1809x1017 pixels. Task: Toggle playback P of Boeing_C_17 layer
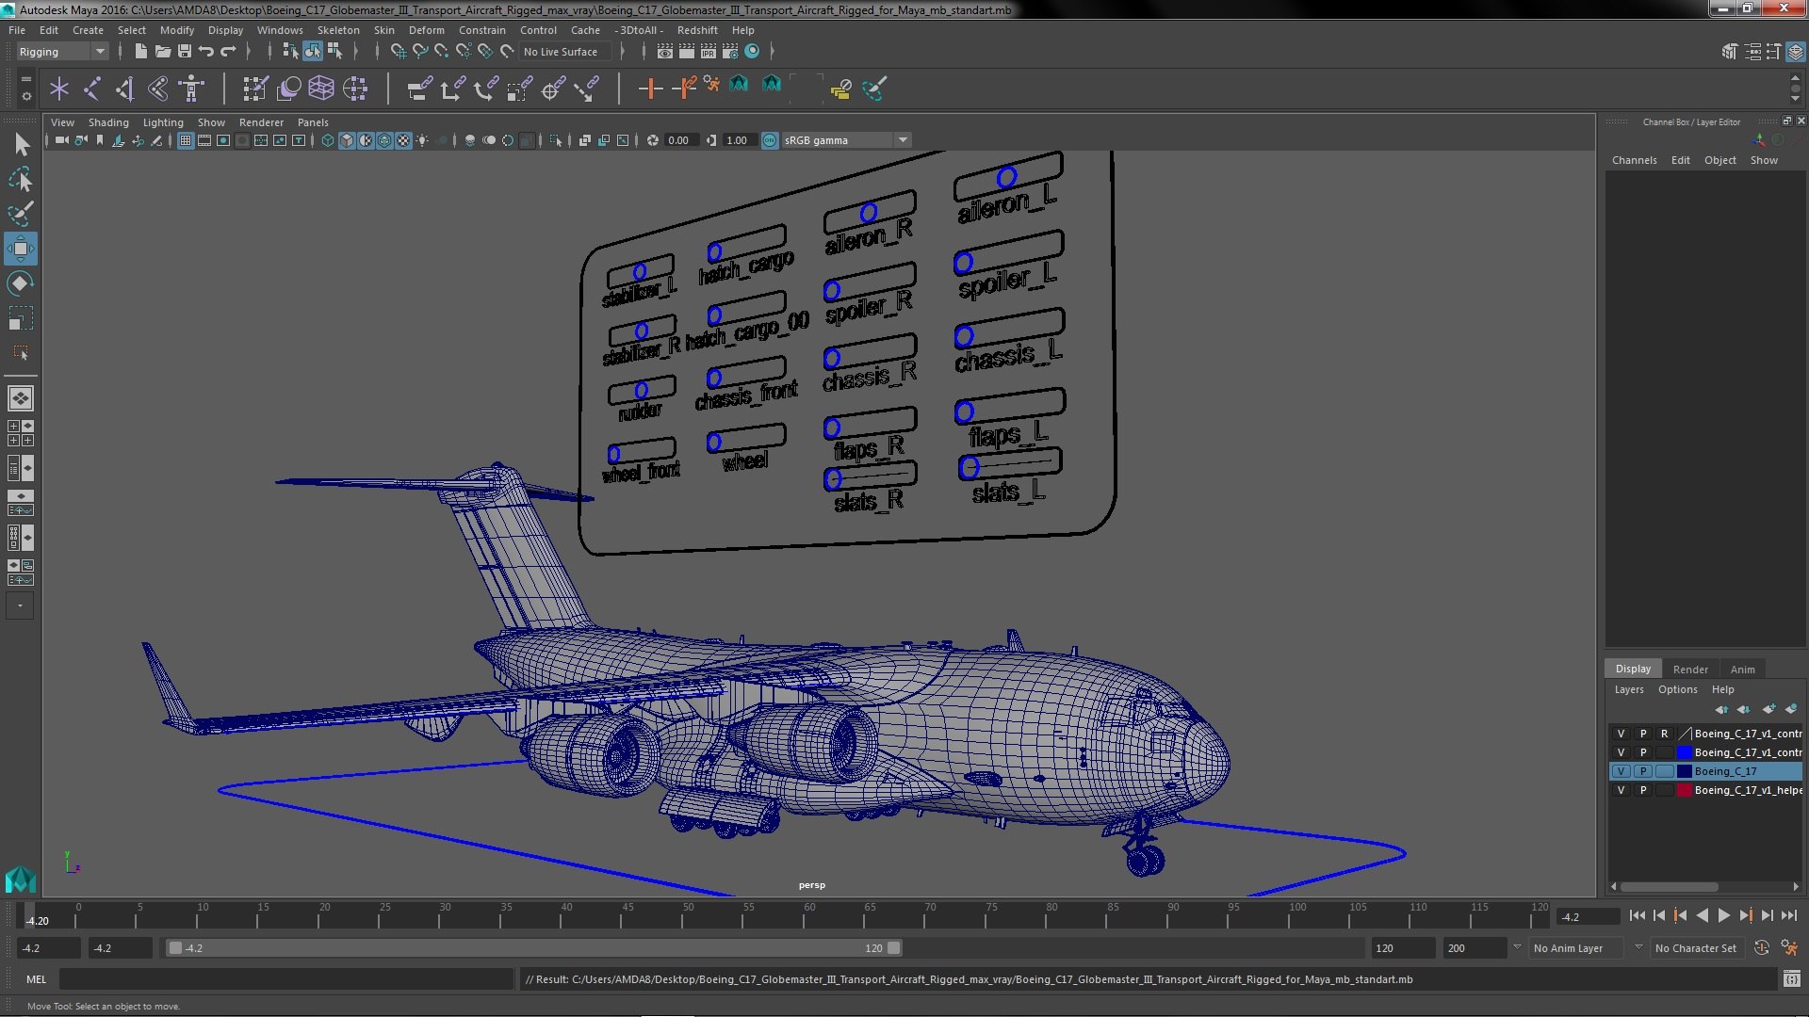coord(1643,771)
